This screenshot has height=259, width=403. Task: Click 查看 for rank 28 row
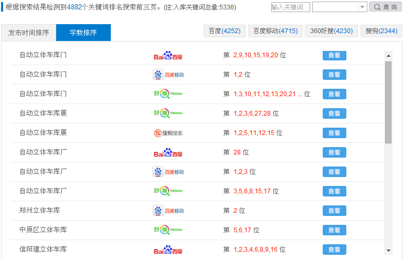point(334,152)
